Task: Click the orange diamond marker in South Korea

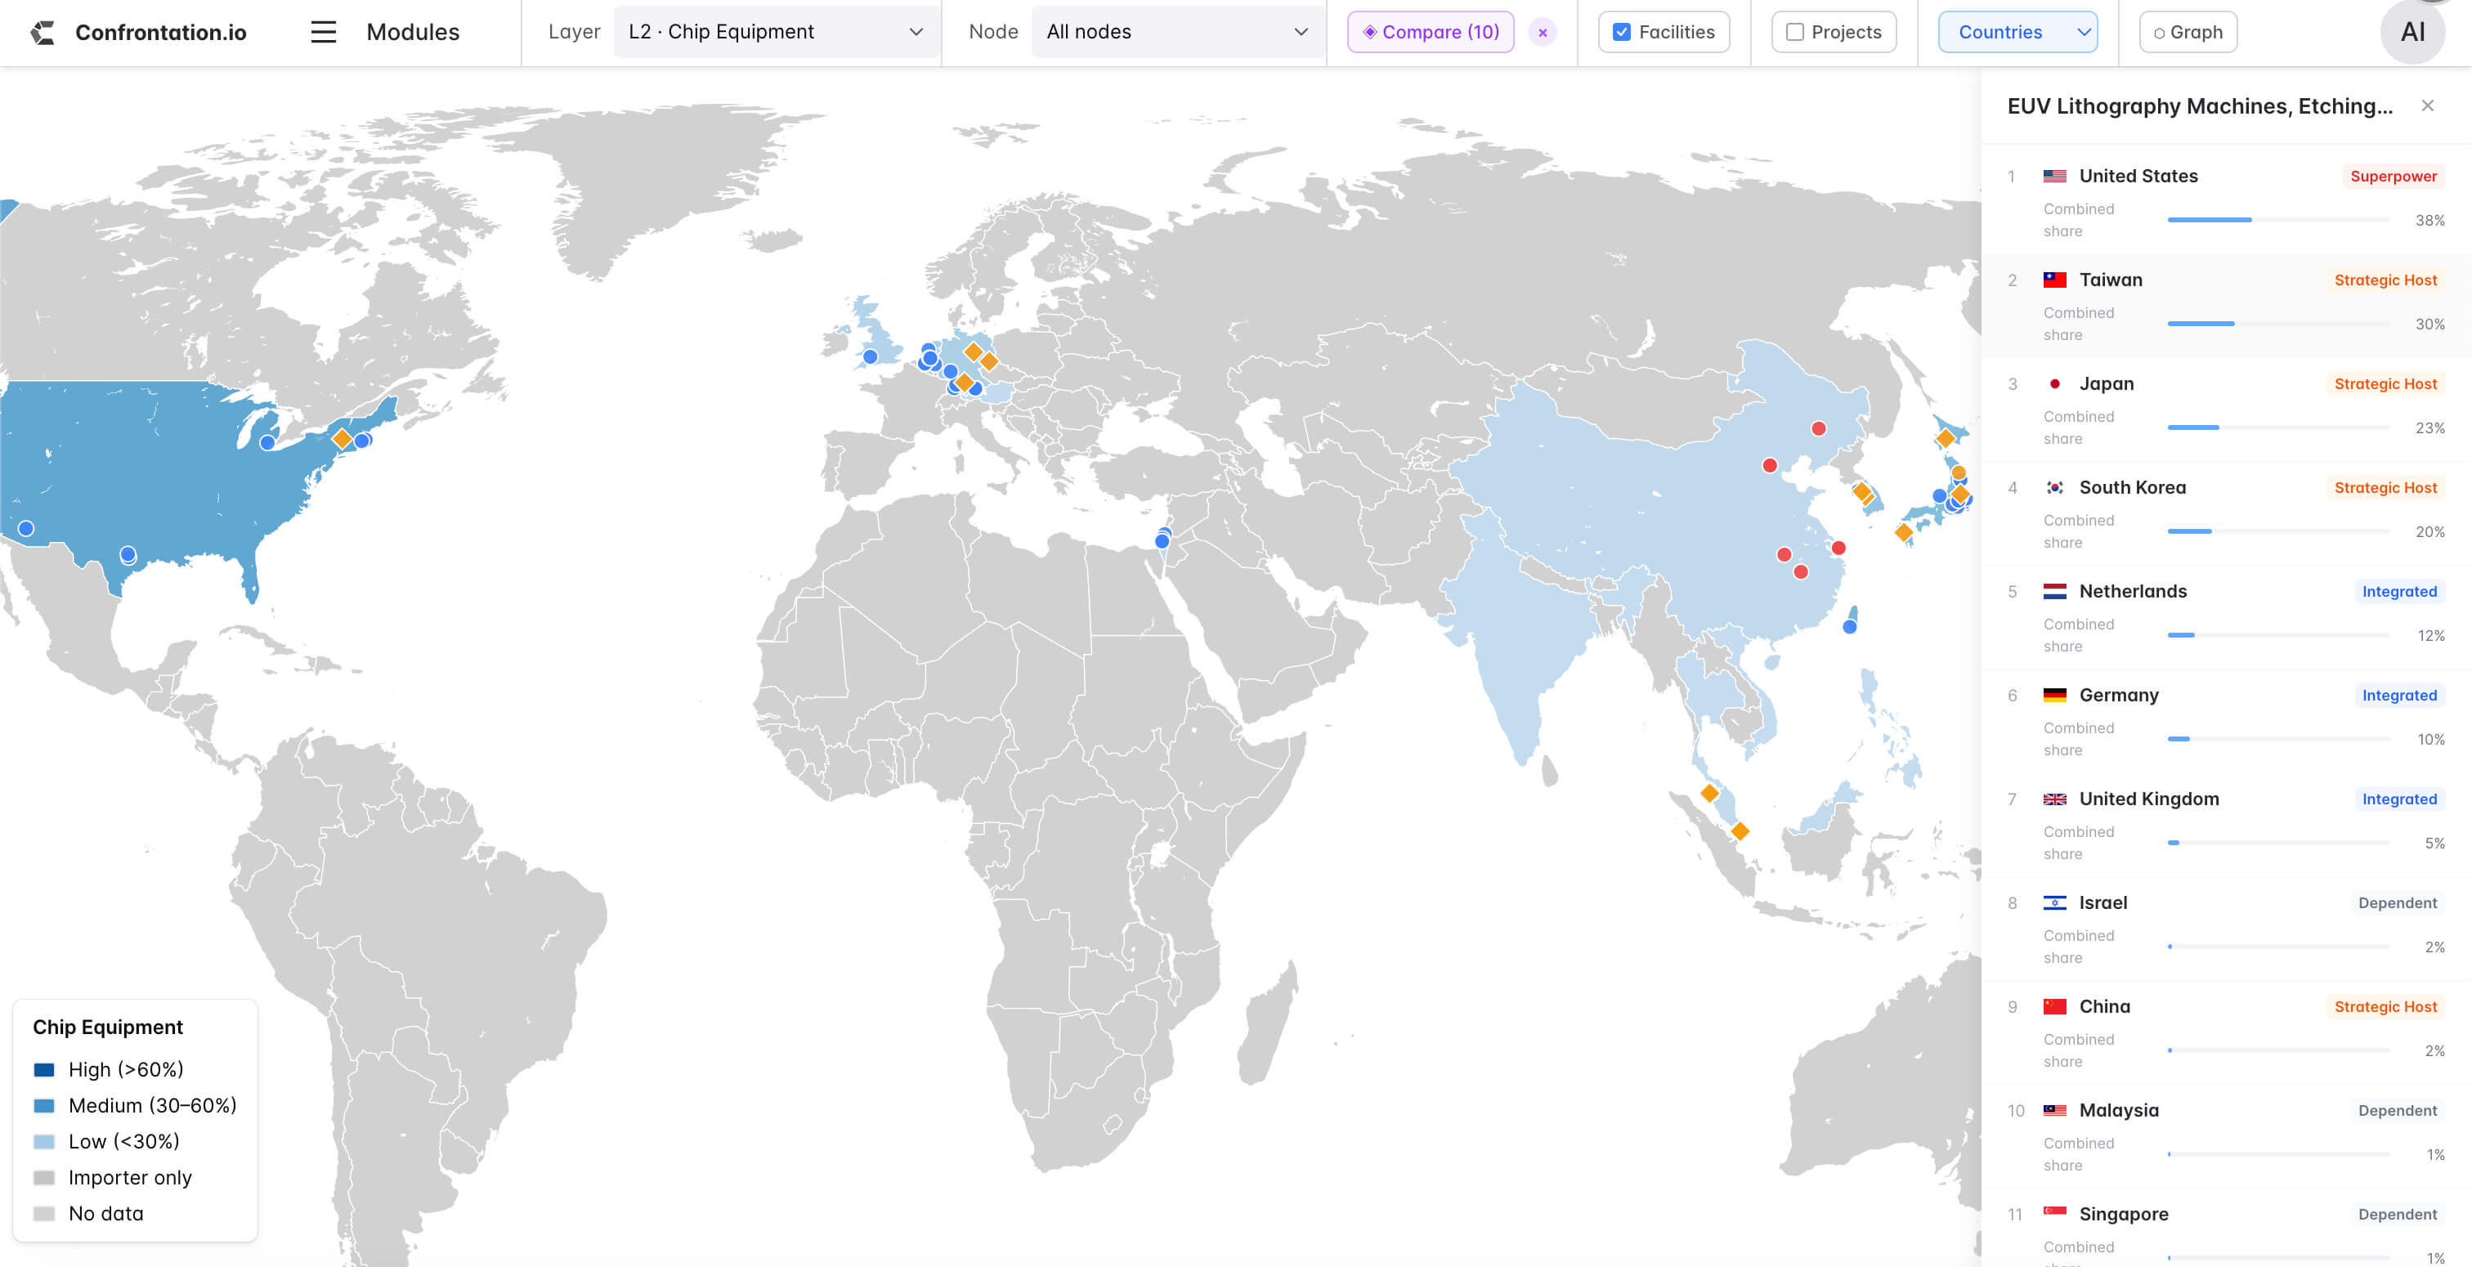Action: (x=1861, y=491)
